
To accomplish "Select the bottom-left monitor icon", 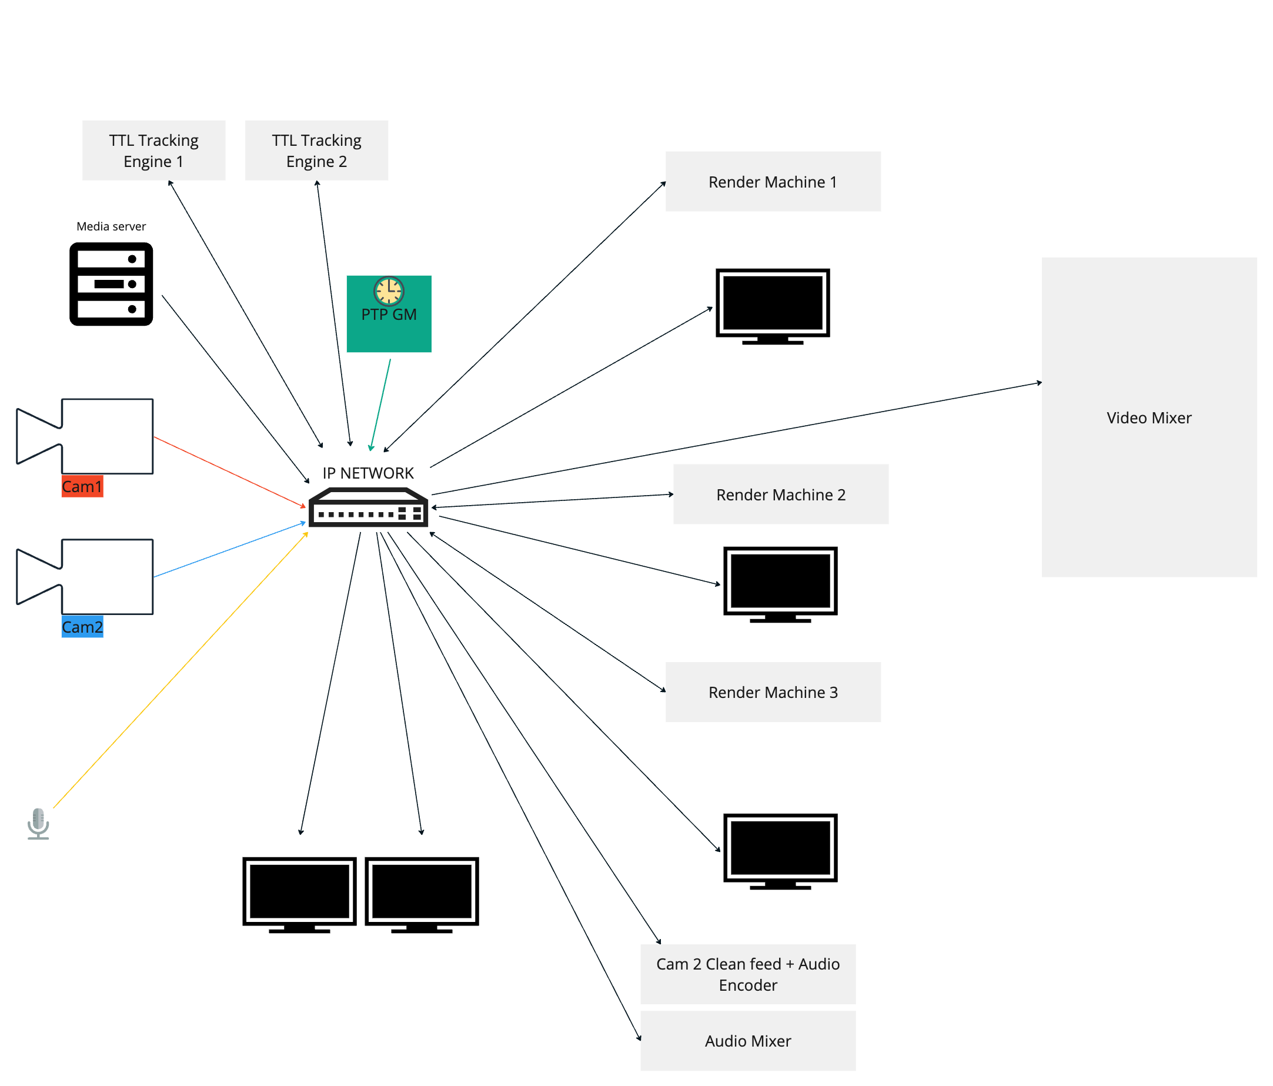I will pyautogui.click(x=299, y=894).
